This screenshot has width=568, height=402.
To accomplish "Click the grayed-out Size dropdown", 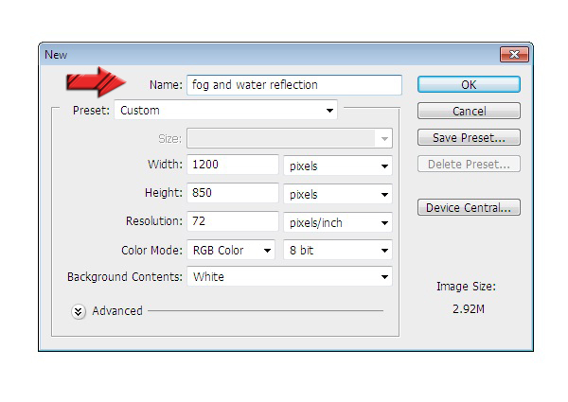I will click(x=289, y=138).
